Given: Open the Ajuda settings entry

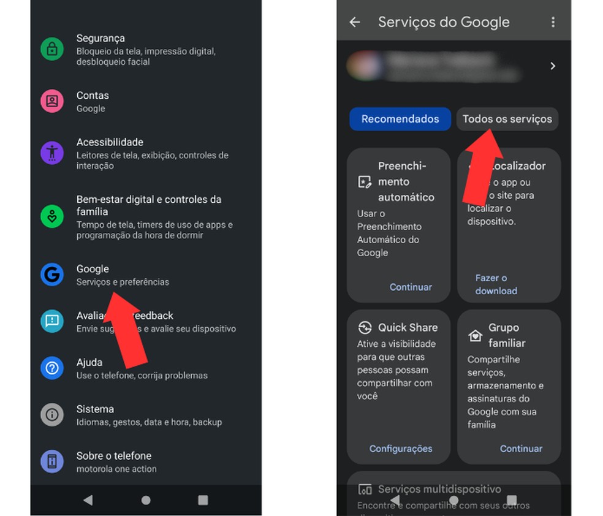Looking at the screenshot, I should tap(146, 368).
